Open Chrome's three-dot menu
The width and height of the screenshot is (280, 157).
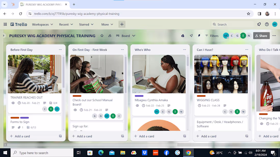[x=275, y=14]
